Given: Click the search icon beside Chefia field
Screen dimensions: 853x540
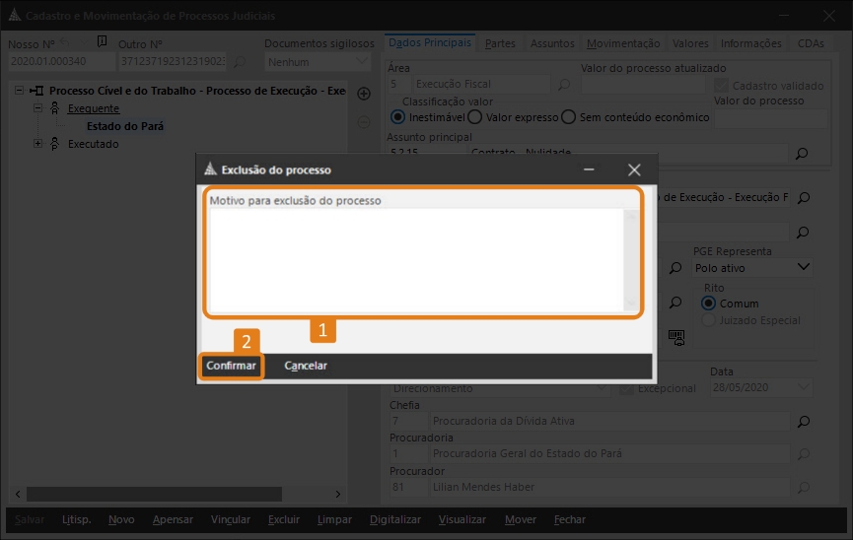Looking at the screenshot, I should pyautogui.click(x=803, y=422).
